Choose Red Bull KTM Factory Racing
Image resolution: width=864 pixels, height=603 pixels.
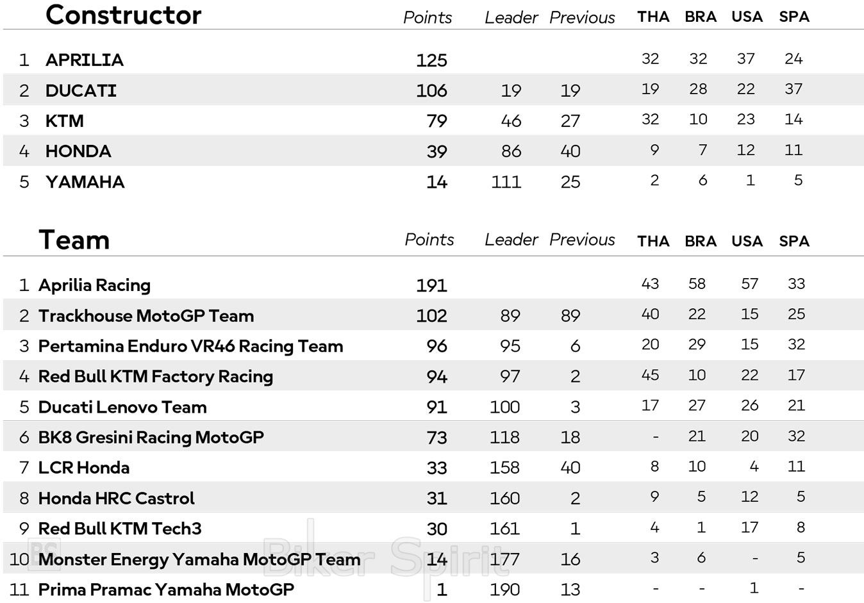coord(156,377)
